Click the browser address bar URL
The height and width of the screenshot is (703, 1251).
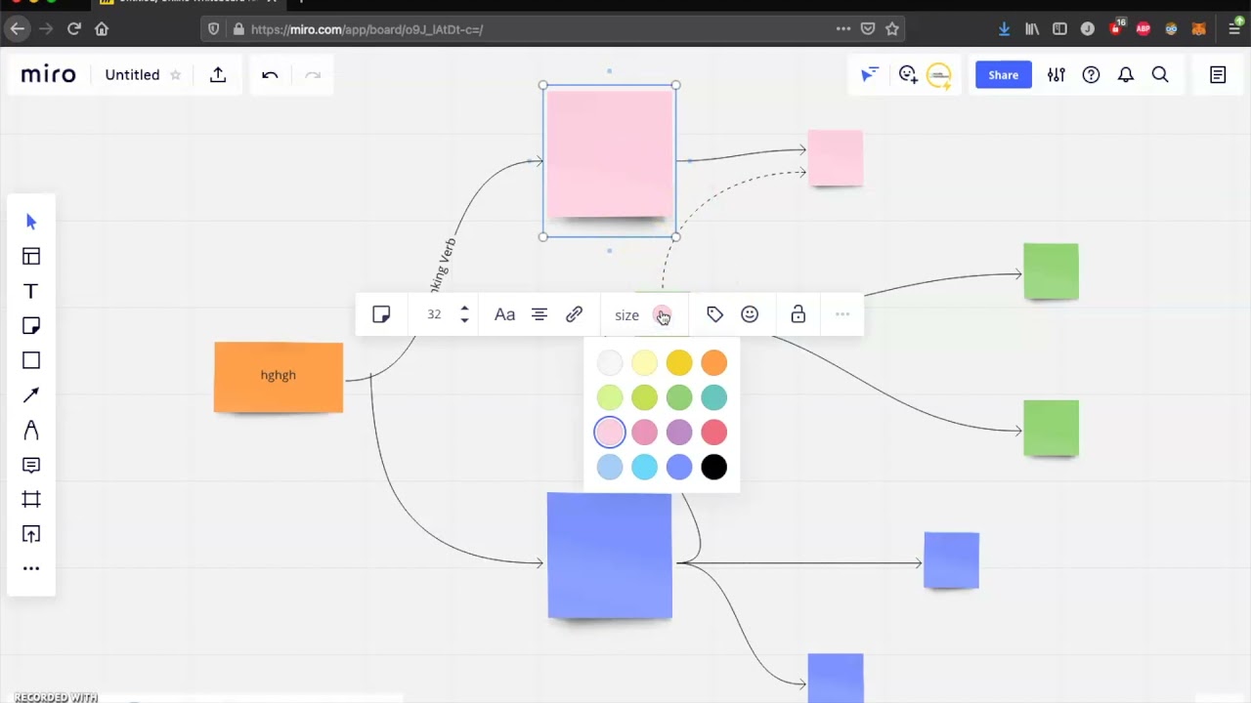tap(367, 29)
